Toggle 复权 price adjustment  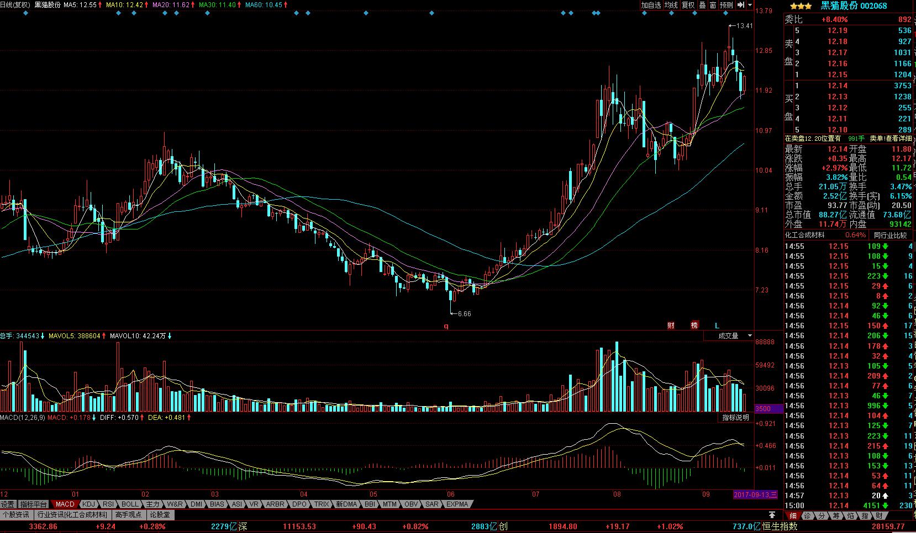[688, 5]
